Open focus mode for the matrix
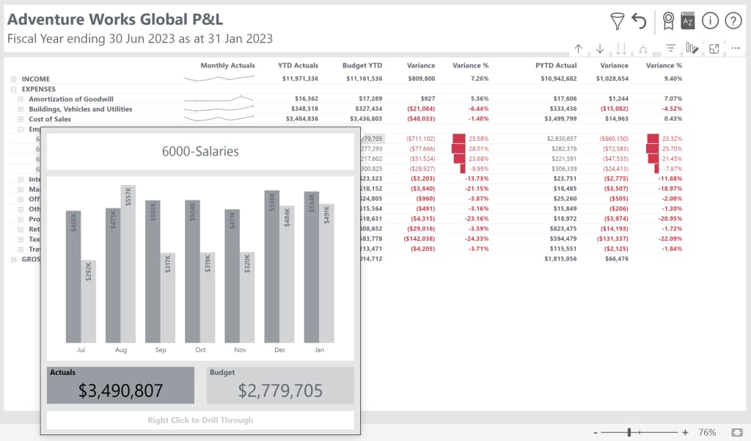Viewport: 751px width, 441px height. 714,48
